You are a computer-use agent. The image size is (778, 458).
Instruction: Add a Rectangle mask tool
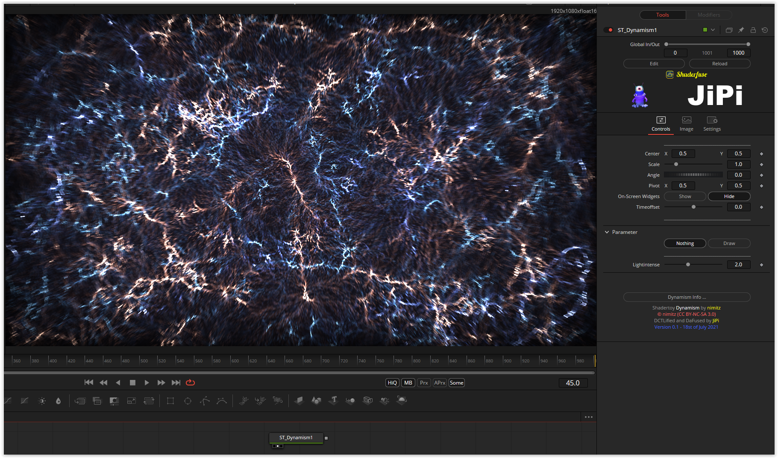tap(170, 401)
